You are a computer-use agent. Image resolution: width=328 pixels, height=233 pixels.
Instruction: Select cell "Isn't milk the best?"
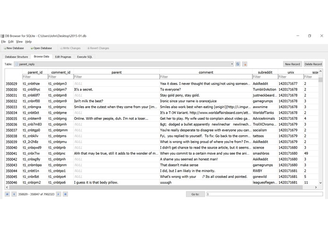coord(117,101)
